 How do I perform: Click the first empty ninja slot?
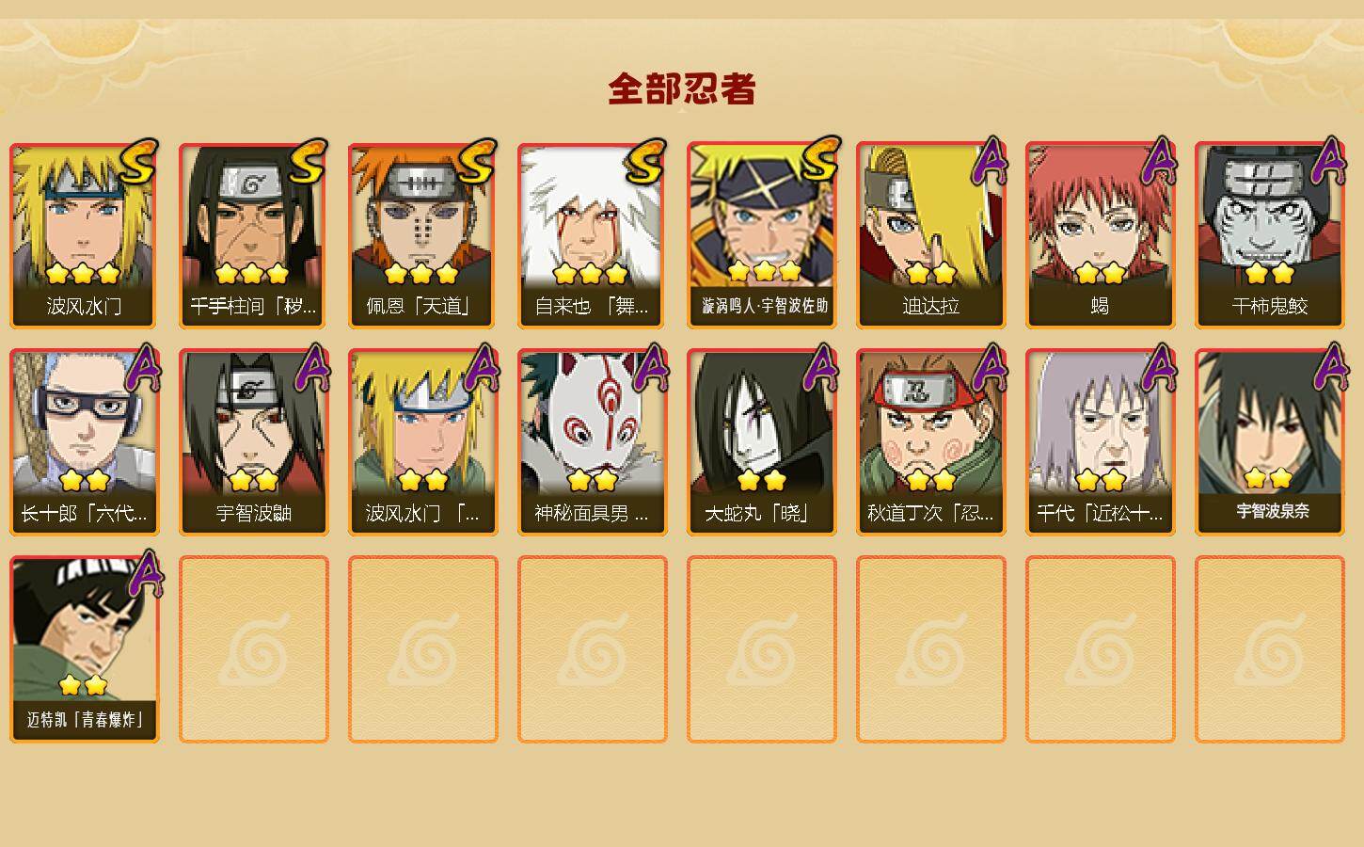(x=253, y=649)
